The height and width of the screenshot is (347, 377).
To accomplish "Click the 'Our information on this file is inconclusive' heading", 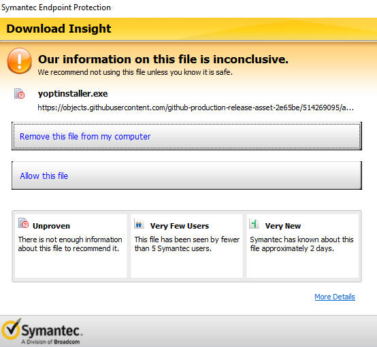I will point(163,59).
